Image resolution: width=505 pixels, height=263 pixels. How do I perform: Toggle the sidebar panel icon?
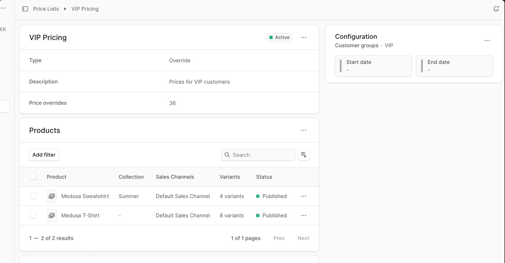click(25, 9)
